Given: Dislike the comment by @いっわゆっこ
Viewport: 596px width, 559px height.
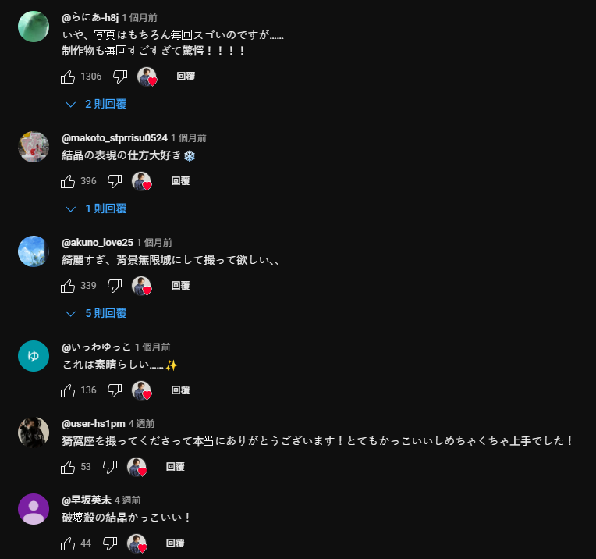Looking at the screenshot, I should (x=115, y=391).
